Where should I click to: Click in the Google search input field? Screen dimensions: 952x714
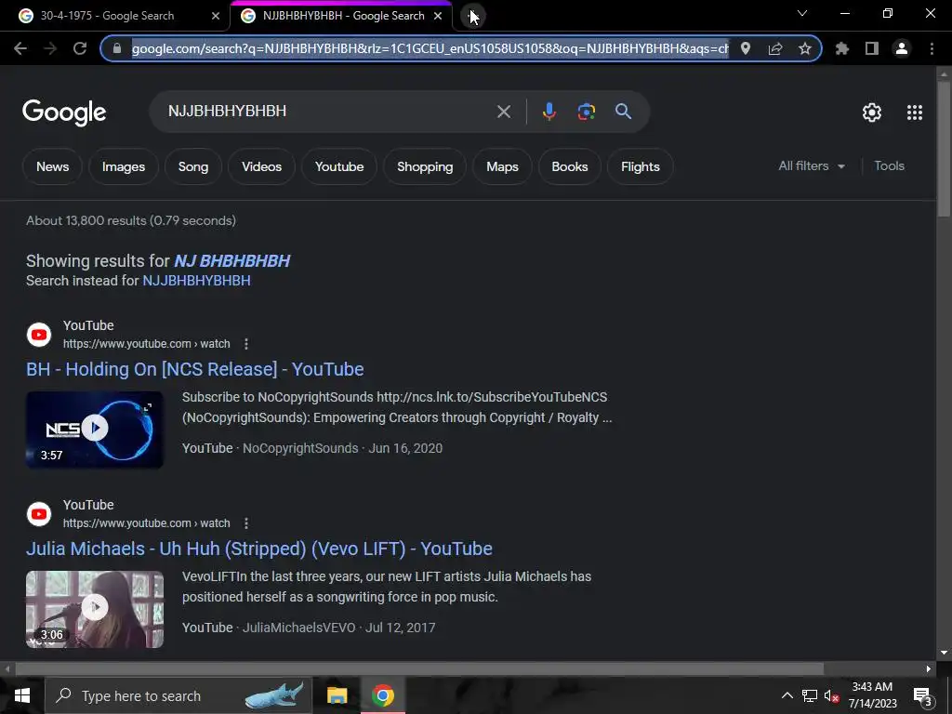coord(328,112)
